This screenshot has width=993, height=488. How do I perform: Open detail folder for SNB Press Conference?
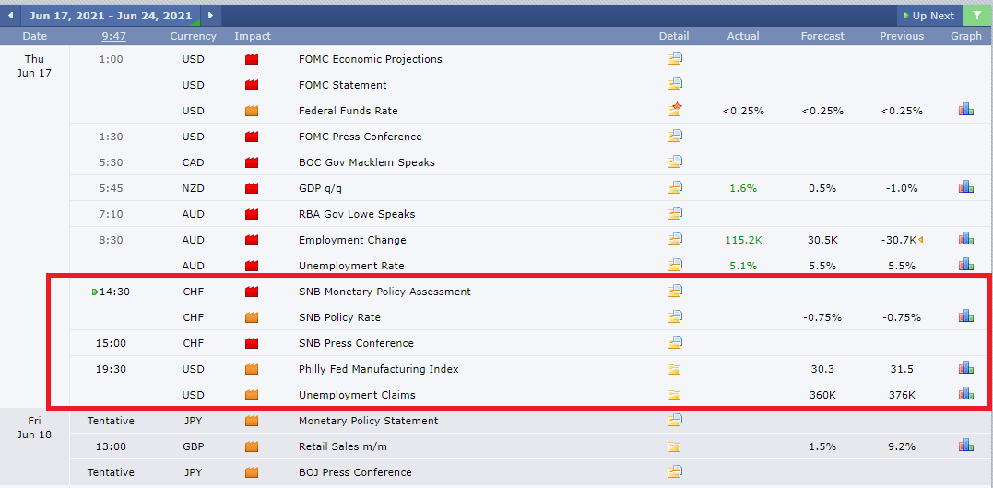point(675,343)
